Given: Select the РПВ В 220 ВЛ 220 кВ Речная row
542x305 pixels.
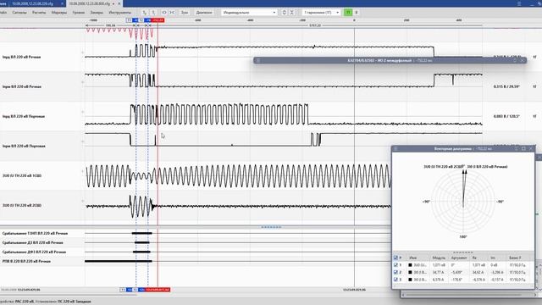Looking at the screenshot, I should pyautogui.click(x=26, y=262).
